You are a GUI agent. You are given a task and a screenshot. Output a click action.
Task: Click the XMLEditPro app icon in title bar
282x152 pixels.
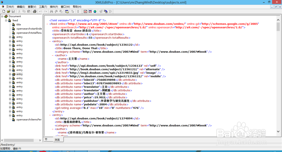tap(2, 2)
